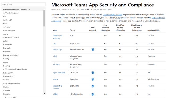Click the Self-Attested? column header
Screen dimensions: 170x98
93,29
